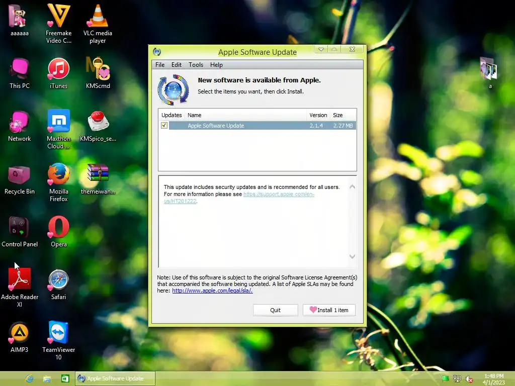Screen dimensions: 515x386
Task: Click the network tray icon
Action: 457,379
